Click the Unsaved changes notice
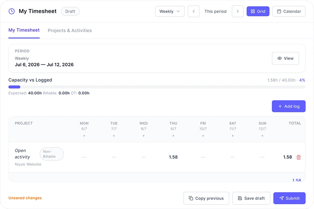 coord(25,198)
